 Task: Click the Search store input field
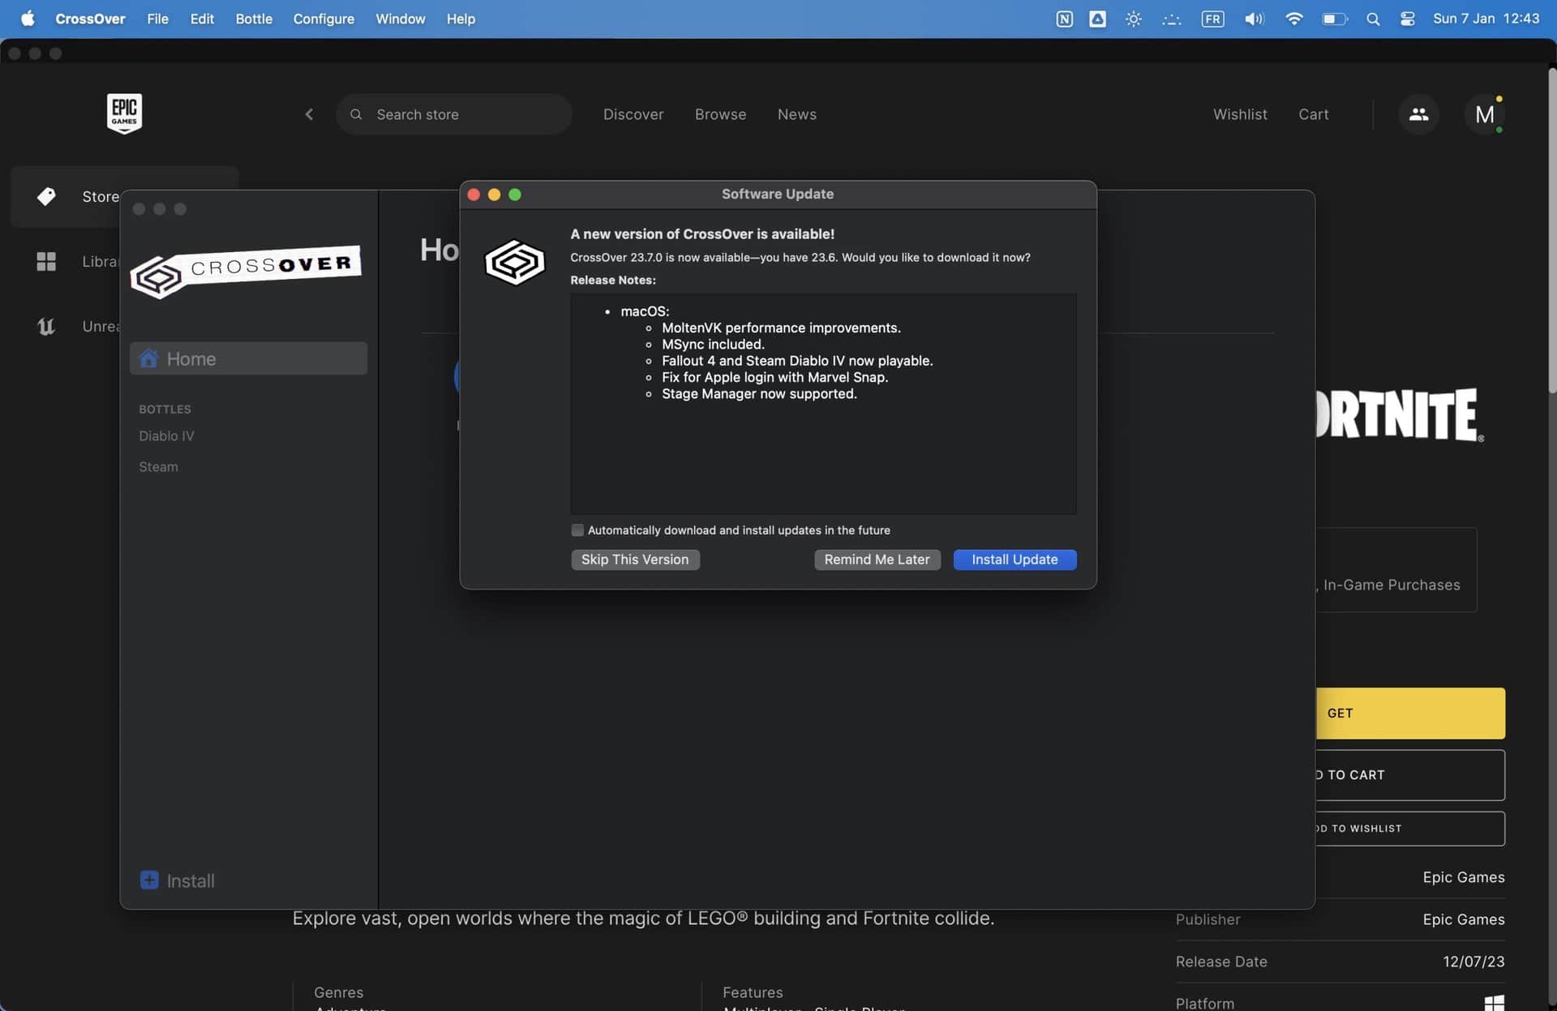(x=454, y=114)
